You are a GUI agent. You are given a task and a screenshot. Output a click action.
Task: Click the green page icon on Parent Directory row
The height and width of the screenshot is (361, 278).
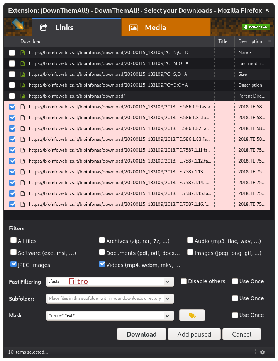[x=23, y=96]
